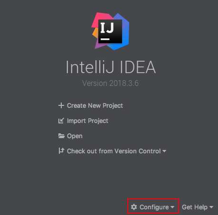Expand the Configure dropdown arrow

click(172, 207)
